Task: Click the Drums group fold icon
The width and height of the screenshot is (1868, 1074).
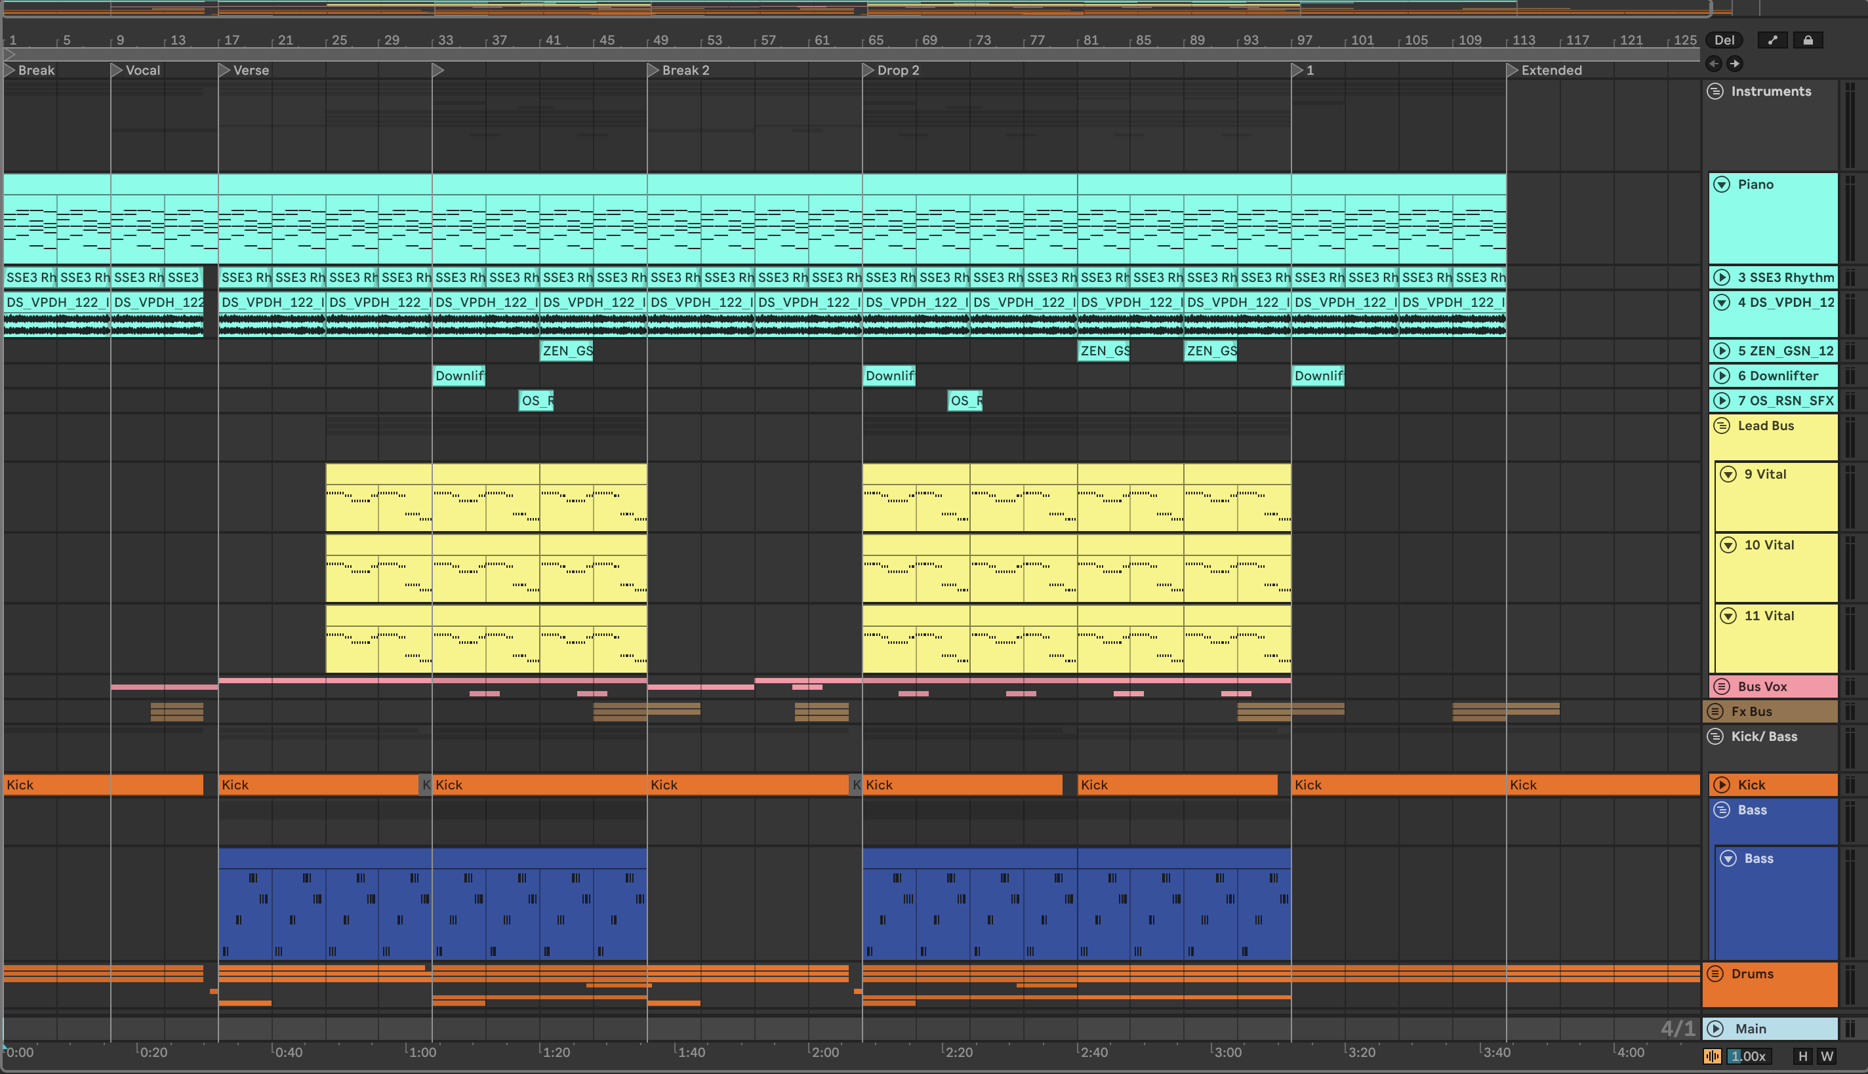Action: click(x=1715, y=974)
